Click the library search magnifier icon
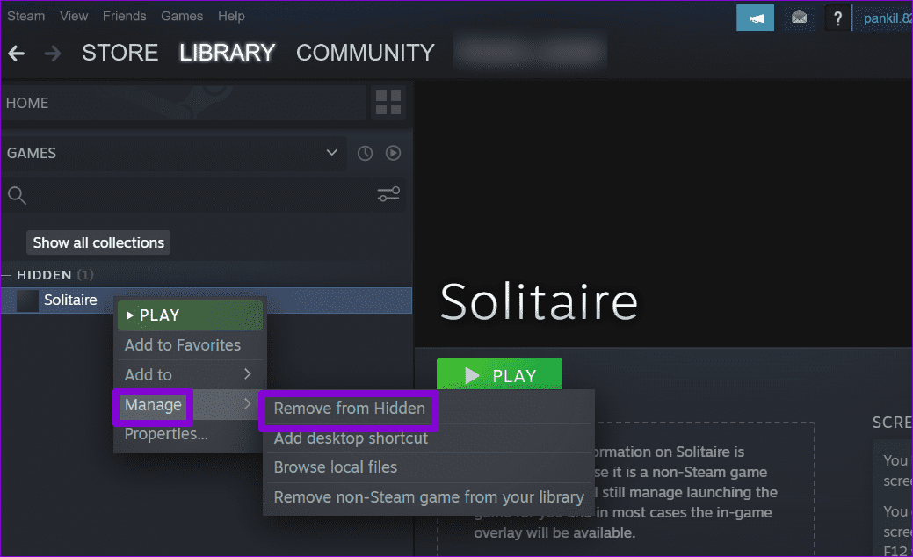This screenshot has width=913, height=557. click(x=17, y=195)
